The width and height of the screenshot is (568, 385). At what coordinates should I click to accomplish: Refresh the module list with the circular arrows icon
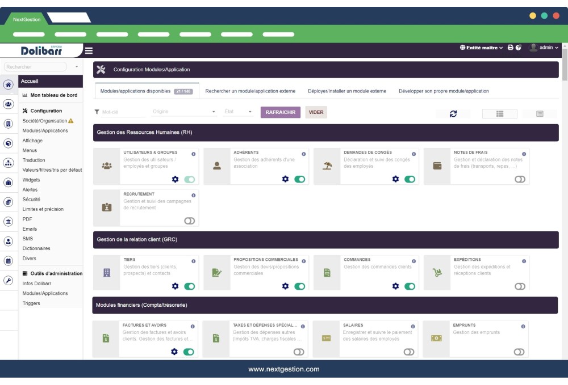click(x=453, y=113)
